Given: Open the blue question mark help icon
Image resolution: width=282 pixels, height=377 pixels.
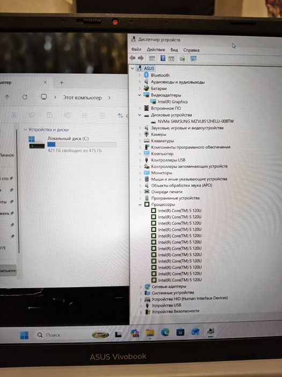Looking at the screenshot, I should click(163, 58).
